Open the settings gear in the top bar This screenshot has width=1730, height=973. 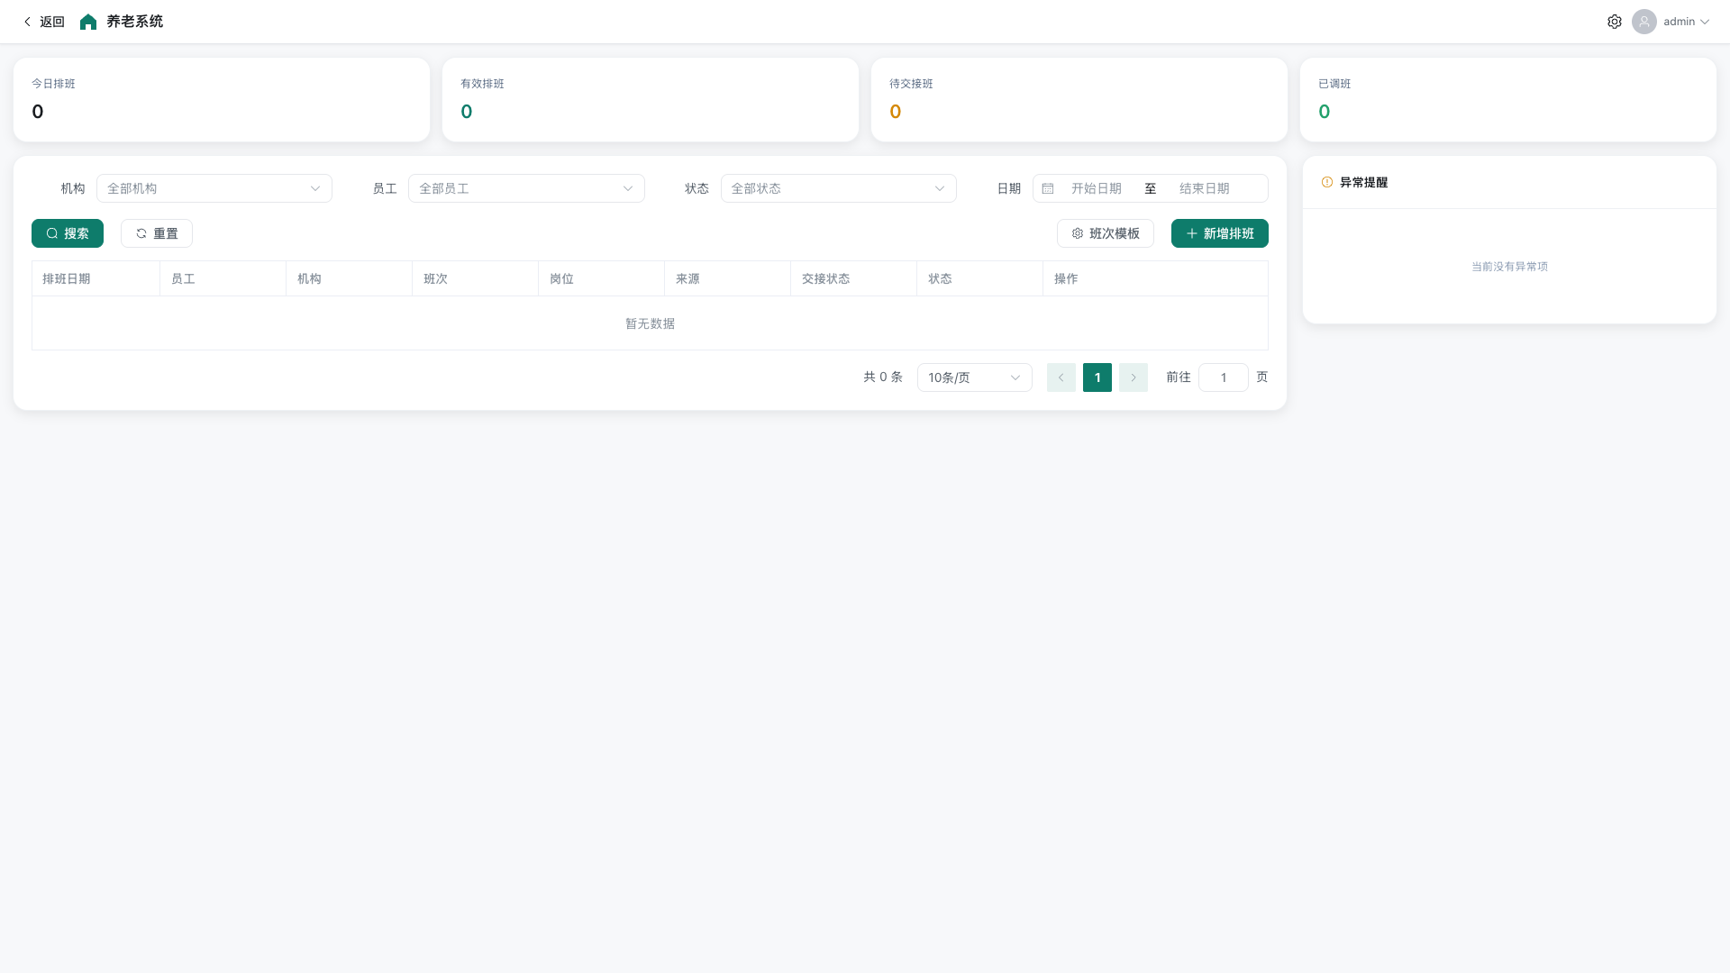pyautogui.click(x=1615, y=21)
